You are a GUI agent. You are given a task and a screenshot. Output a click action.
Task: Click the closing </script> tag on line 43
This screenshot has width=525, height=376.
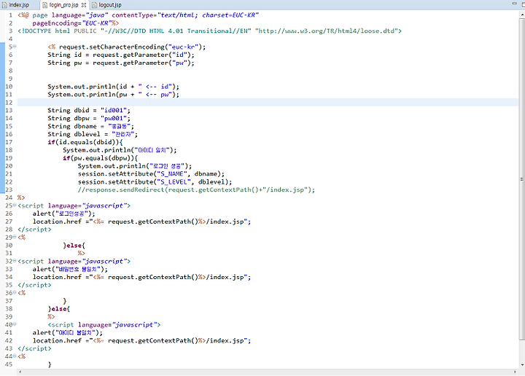coord(34,348)
